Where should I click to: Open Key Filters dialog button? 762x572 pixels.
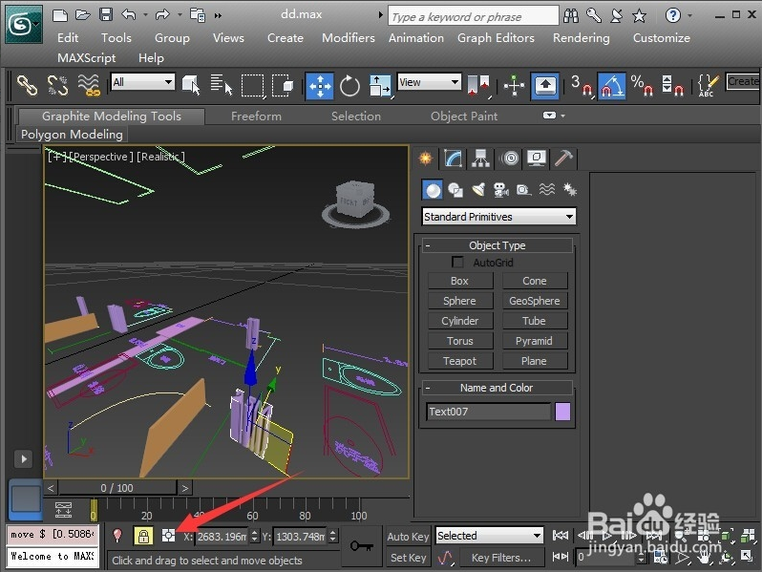(x=501, y=558)
